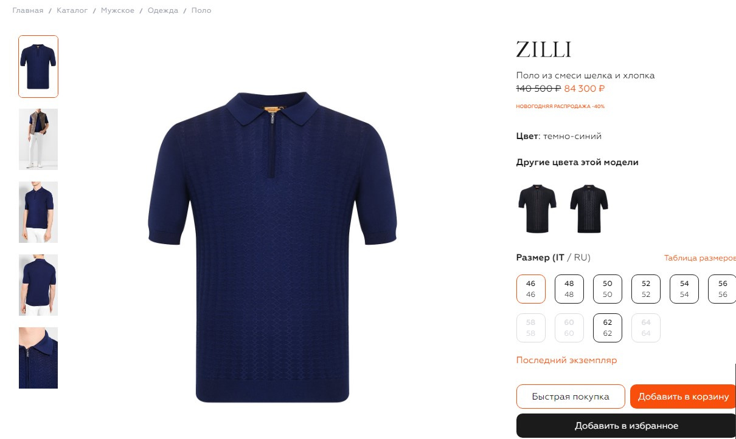Image resolution: width=736 pixels, height=439 pixels.
Task: Pick size 54
Action: (x=684, y=289)
